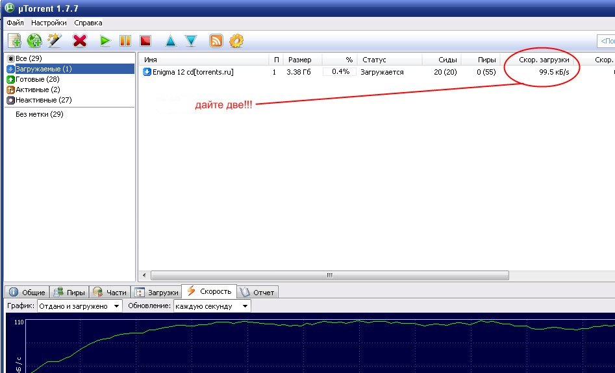Click the 99.5 кБ/s speed cell

554,72
